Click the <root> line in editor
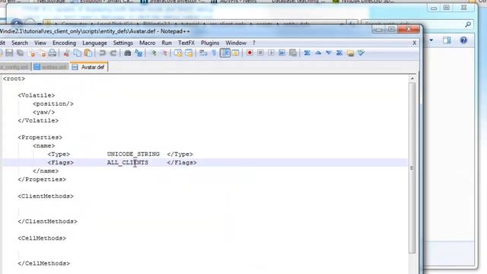 tap(14, 78)
